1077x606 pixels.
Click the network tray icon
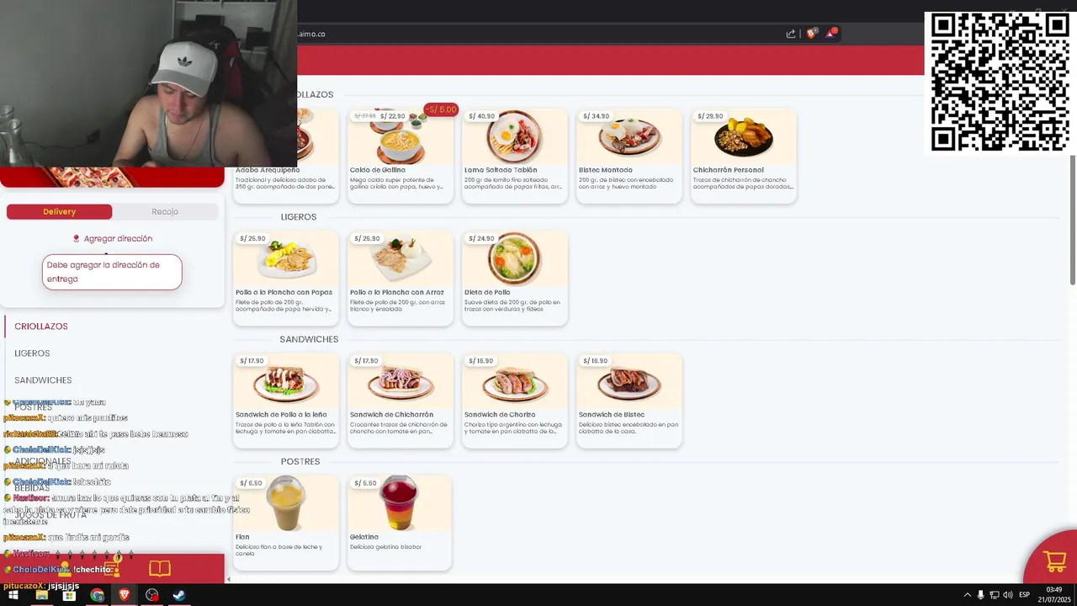pyautogui.click(x=994, y=595)
